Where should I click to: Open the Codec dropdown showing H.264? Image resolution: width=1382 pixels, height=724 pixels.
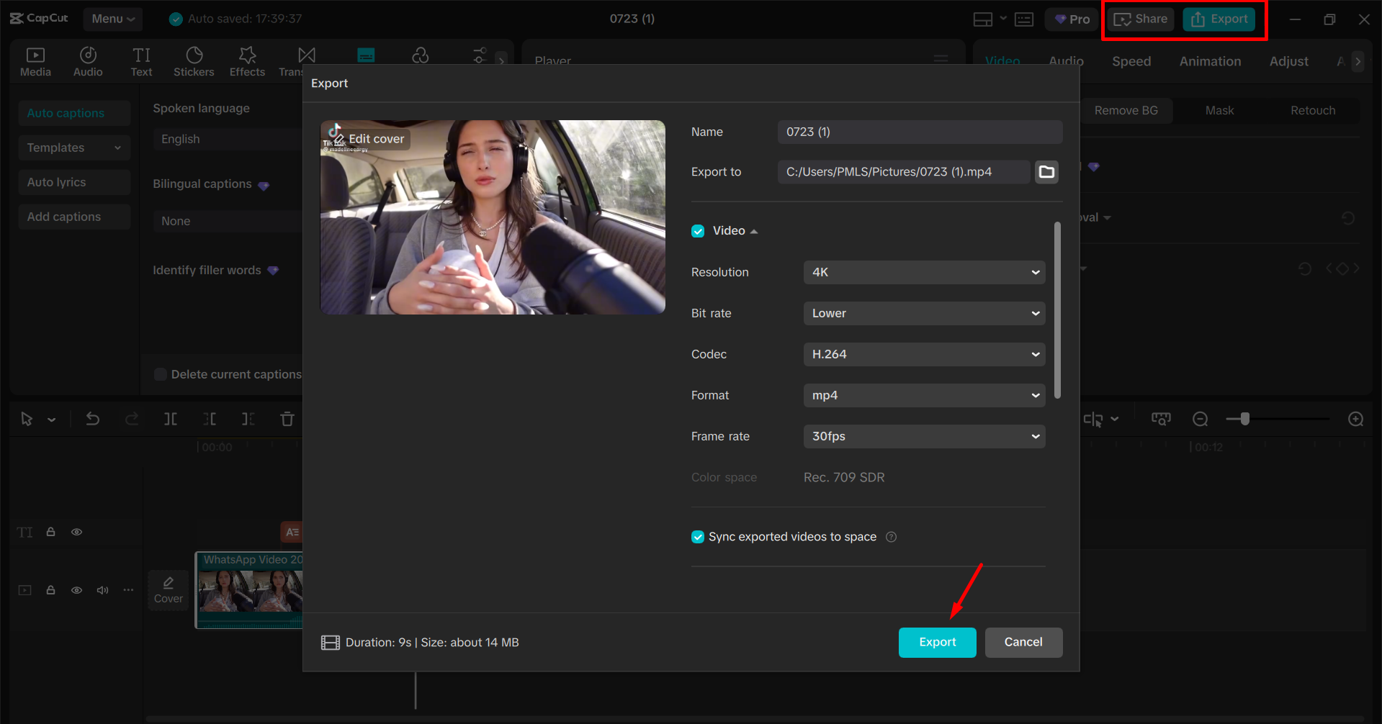click(x=924, y=354)
